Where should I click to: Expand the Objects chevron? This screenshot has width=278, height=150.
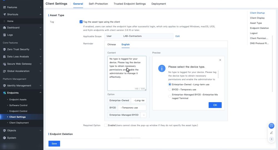[x=40, y=131]
